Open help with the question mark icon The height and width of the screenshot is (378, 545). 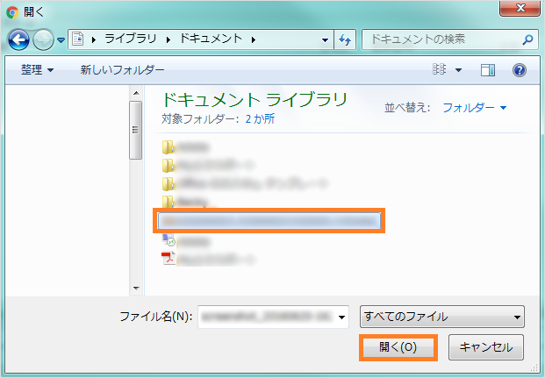519,69
